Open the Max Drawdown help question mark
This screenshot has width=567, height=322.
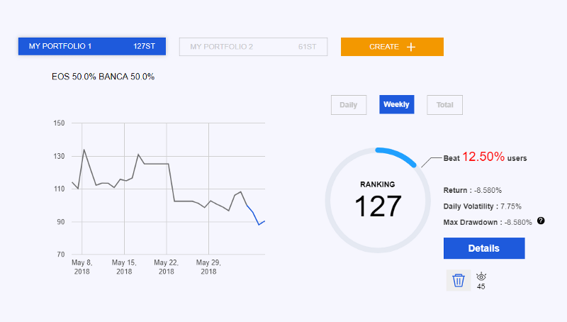click(541, 221)
